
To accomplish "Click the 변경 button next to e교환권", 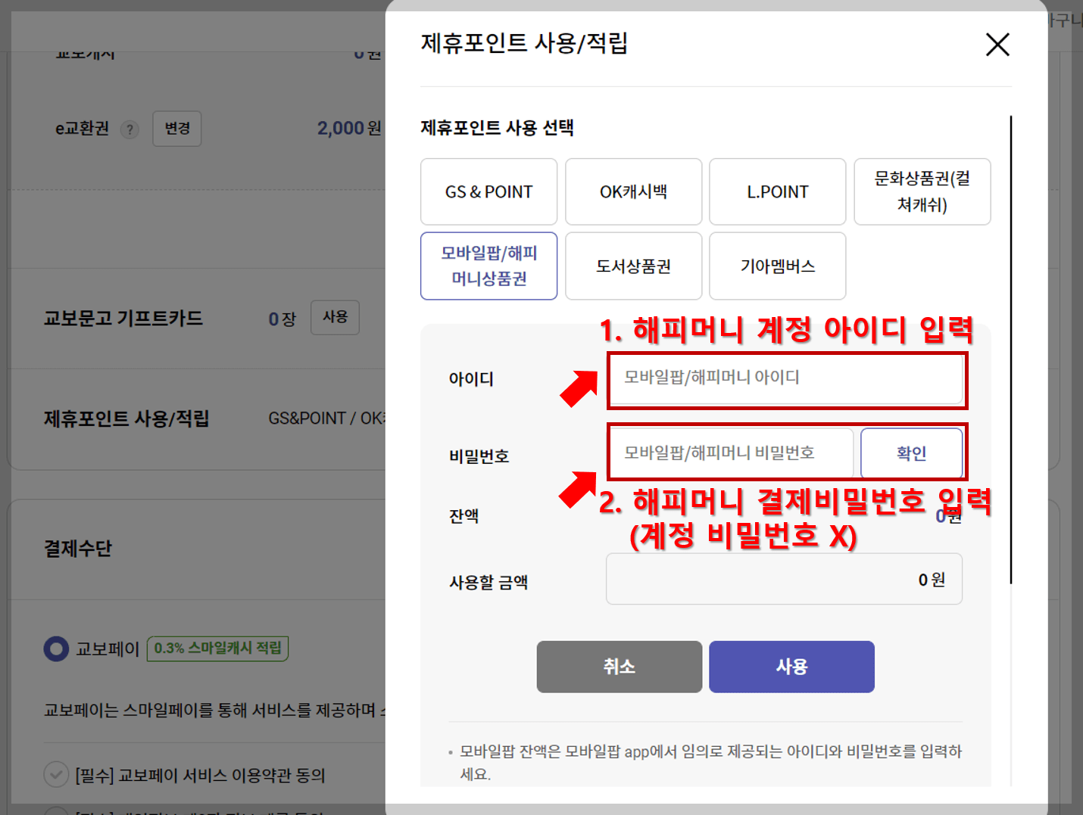I will 176,129.
